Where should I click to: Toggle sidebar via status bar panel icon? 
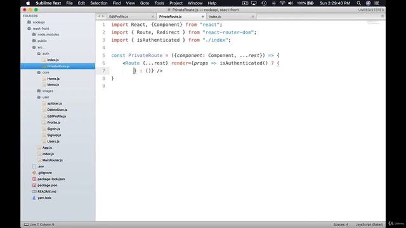26,225
